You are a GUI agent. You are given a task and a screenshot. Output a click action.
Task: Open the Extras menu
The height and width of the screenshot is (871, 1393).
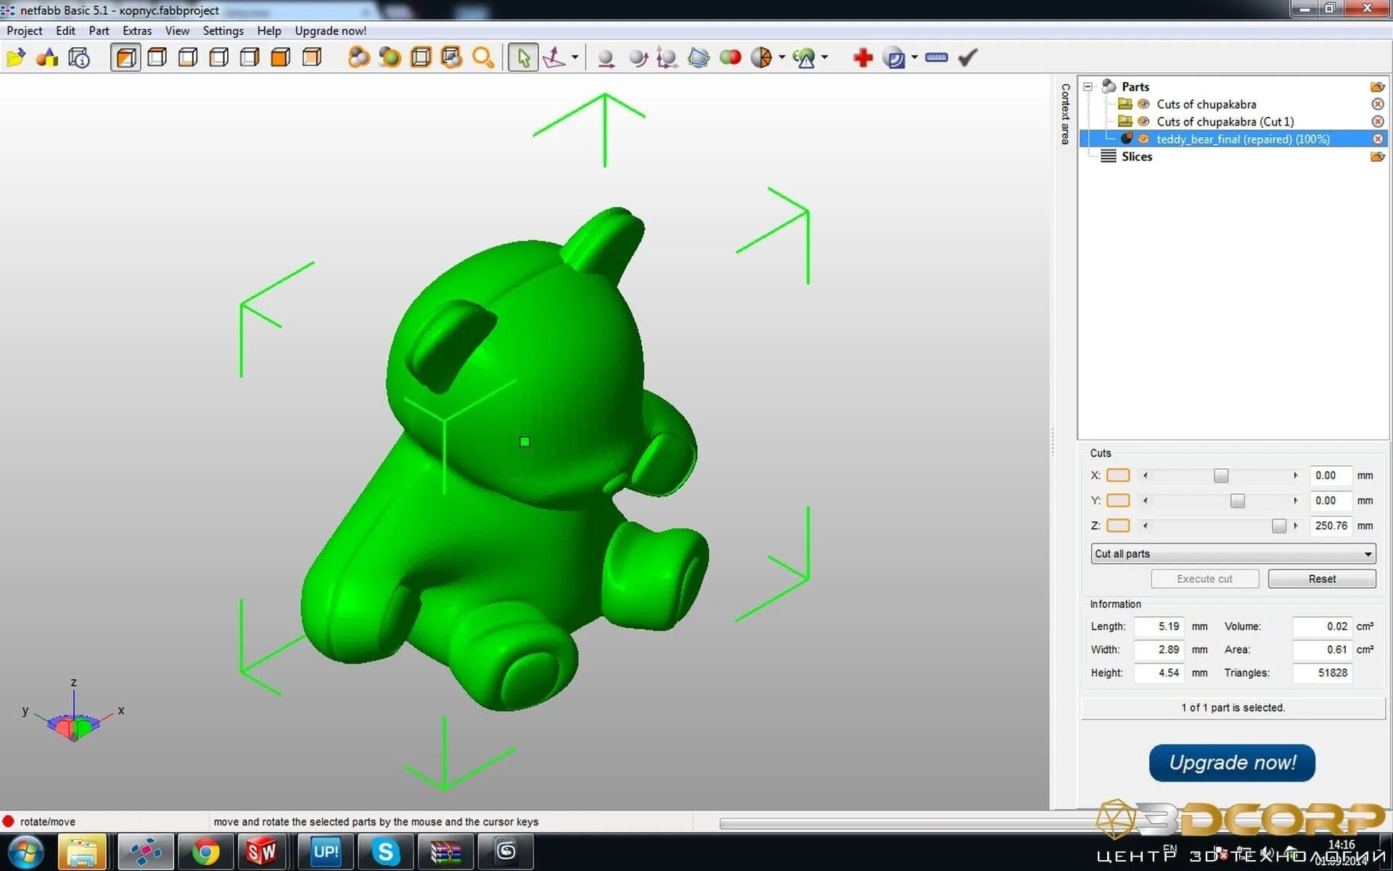tap(136, 30)
